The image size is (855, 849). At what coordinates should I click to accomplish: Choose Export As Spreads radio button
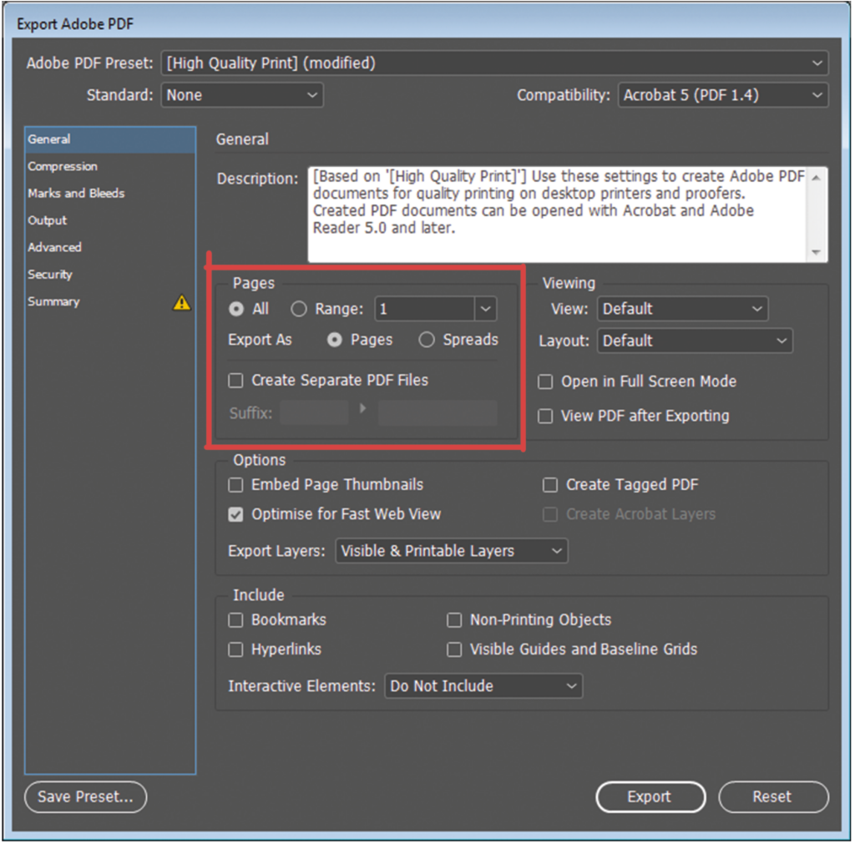[427, 340]
